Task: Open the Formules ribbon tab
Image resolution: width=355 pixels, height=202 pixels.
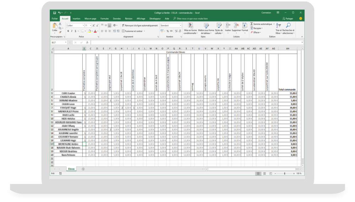Action: coord(104,18)
